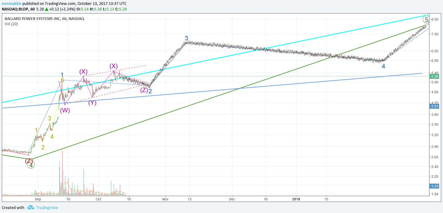This screenshot has width=443, height=213.
Task: Select the magenta (Z) wave label
Action: pos(144,90)
